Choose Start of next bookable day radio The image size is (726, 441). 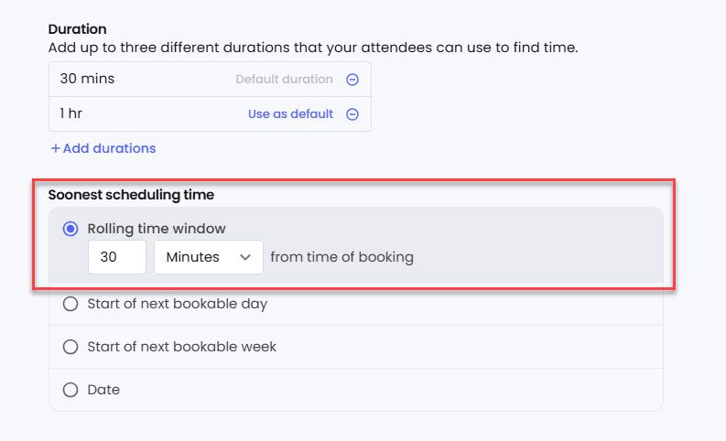pyautogui.click(x=70, y=304)
